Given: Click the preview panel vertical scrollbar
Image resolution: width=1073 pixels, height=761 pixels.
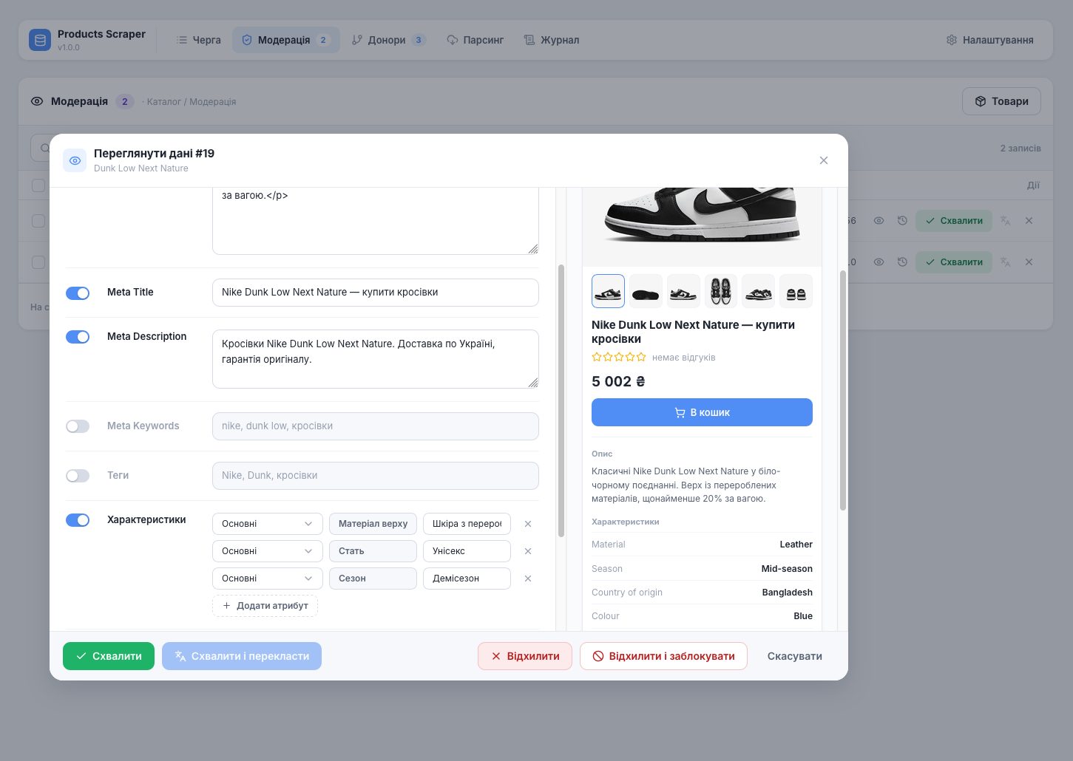Looking at the screenshot, I should tap(843, 390).
